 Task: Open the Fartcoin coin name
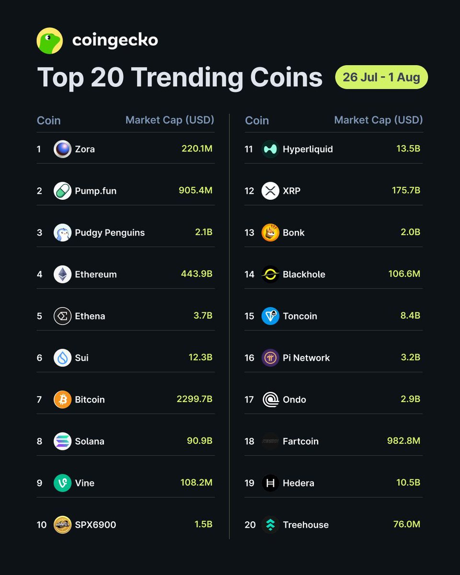(x=300, y=441)
